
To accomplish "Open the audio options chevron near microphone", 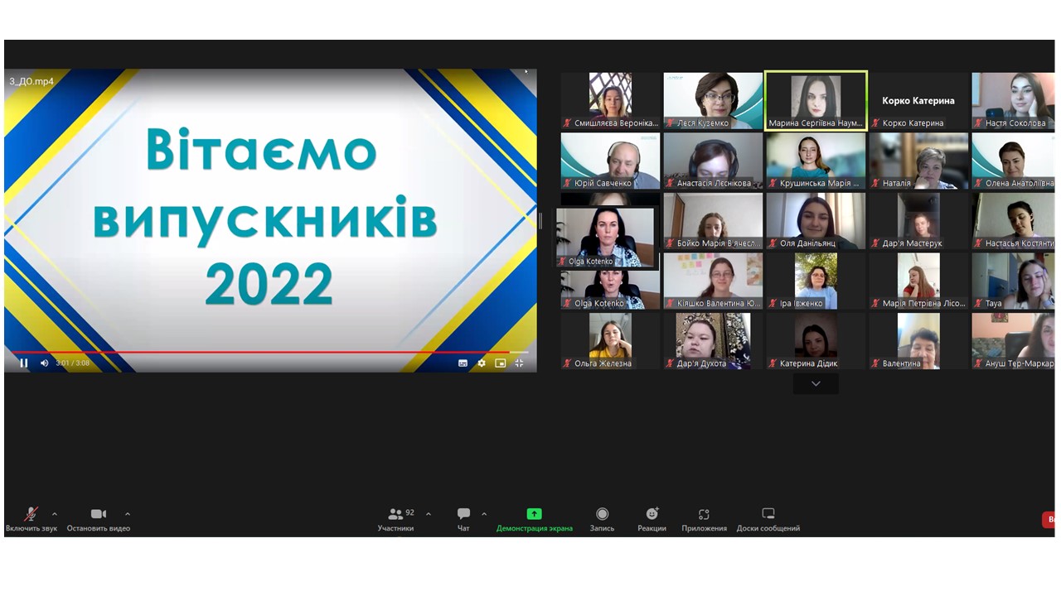I will [55, 513].
